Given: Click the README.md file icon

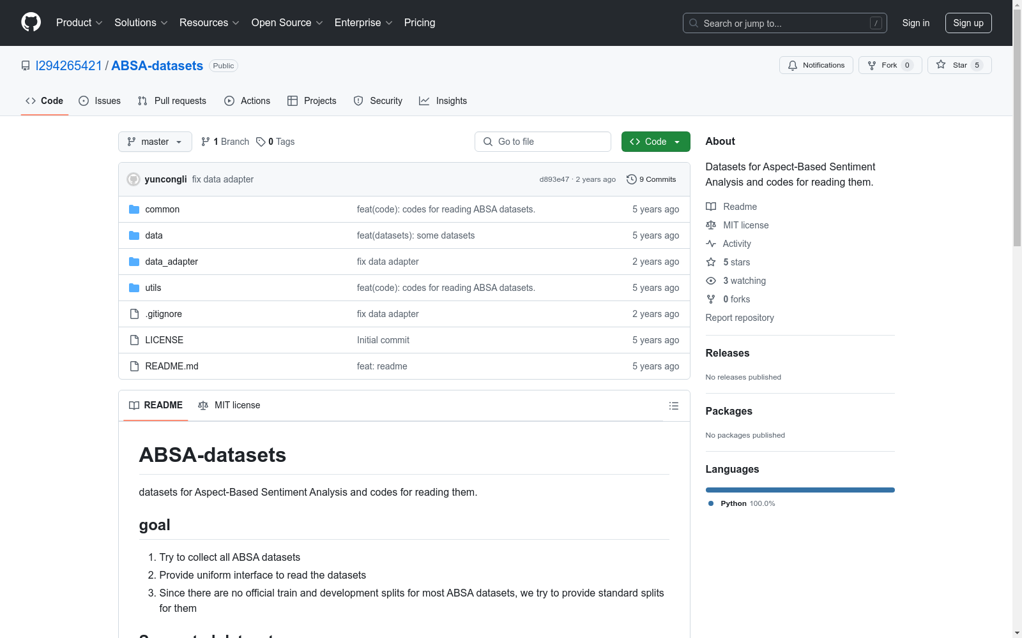Looking at the screenshot, I should point(134,366).
